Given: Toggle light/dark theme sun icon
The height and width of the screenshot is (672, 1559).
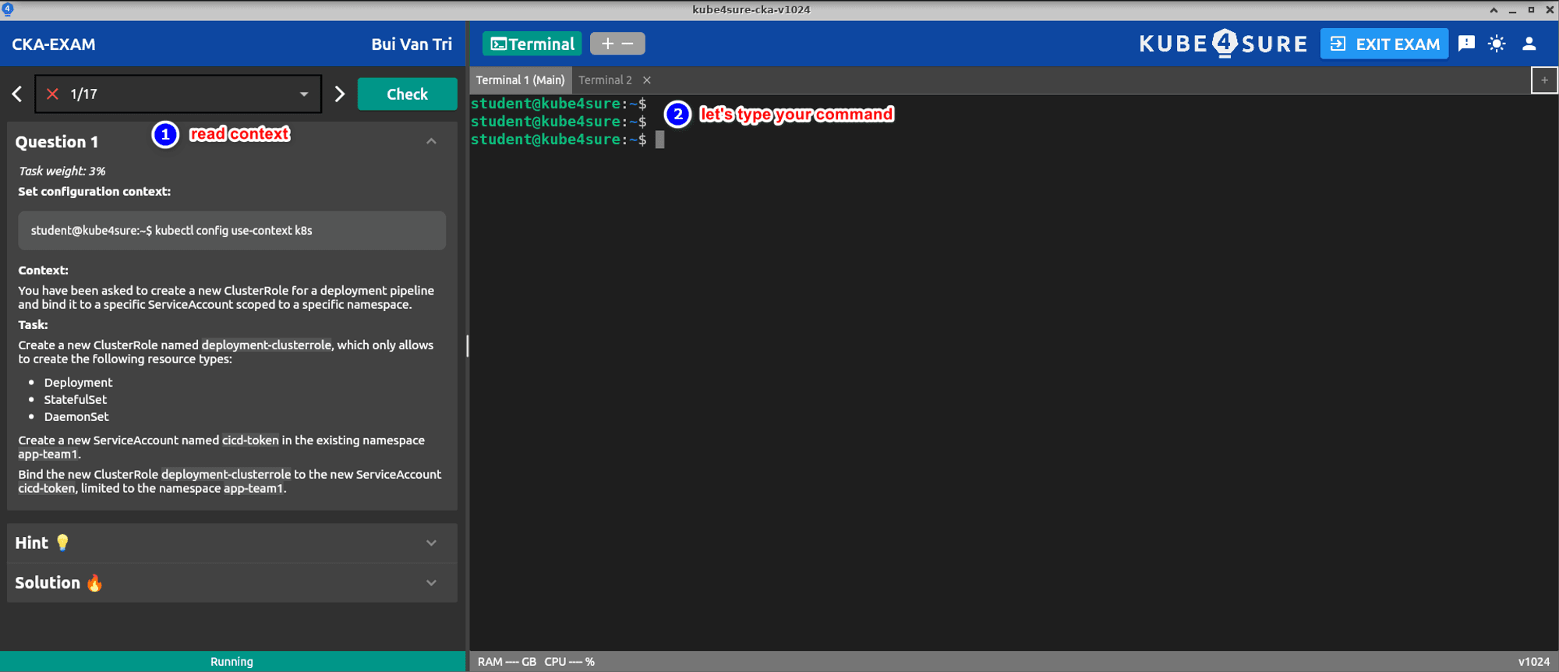Looking at the screenshot, I should pyautogui.click(x=1497, y=44).
